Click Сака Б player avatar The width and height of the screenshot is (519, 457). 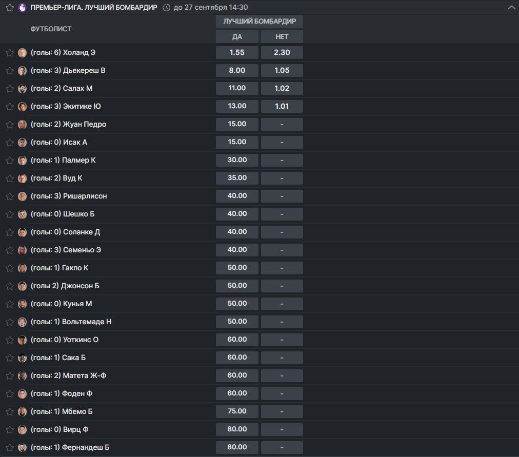coord(22,357)
